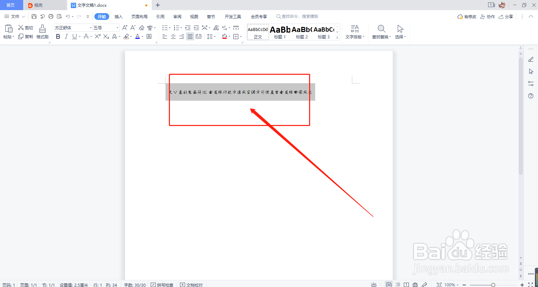This screenshot has height=287, width=538.
Task: Select the Format Painter (格式刷) tool
Action: point(42,32)
